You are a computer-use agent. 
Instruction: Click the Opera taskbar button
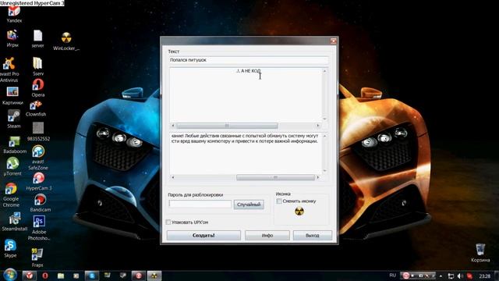45,276
